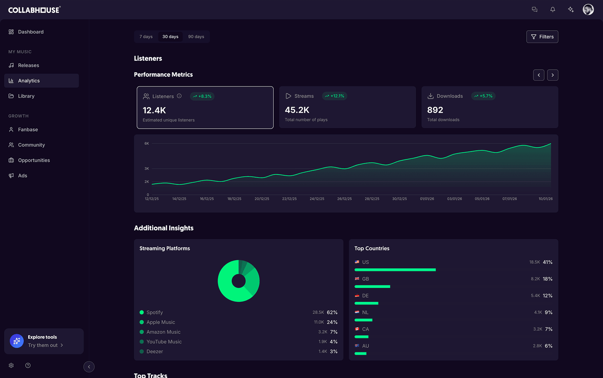Viewport: 603px width, 378px height.
Task: Open the messages chat icon
Action: (534, 9)
